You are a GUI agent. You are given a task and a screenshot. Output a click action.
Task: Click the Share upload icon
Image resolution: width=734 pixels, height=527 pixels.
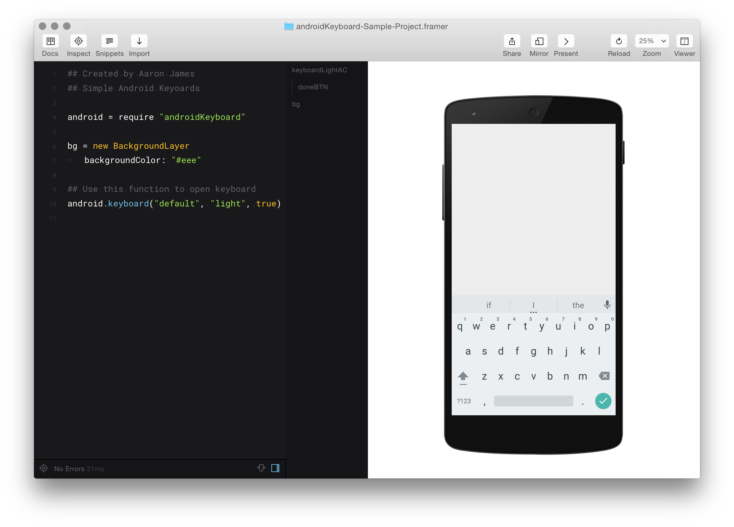click(x=512, y=41)
